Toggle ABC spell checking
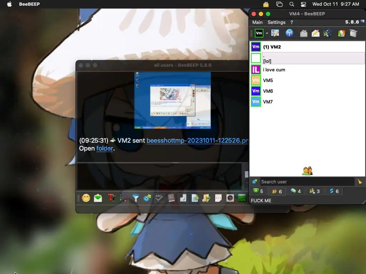The width and height of the screenshot is (366, 274). (159, 198)
